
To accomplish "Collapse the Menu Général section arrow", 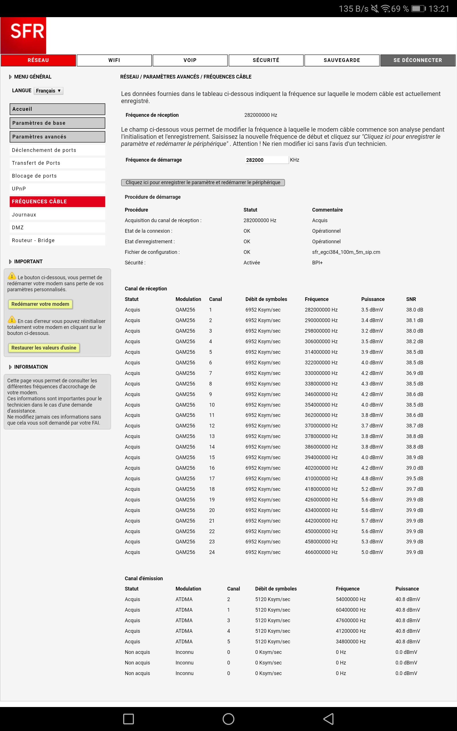I will tap(10, 77).
